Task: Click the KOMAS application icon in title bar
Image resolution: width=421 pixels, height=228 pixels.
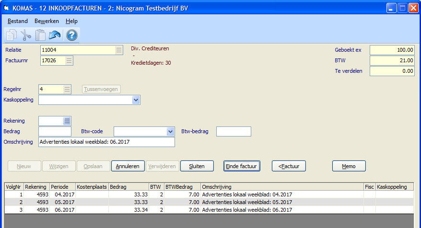Action: click(x=6, y=8)
